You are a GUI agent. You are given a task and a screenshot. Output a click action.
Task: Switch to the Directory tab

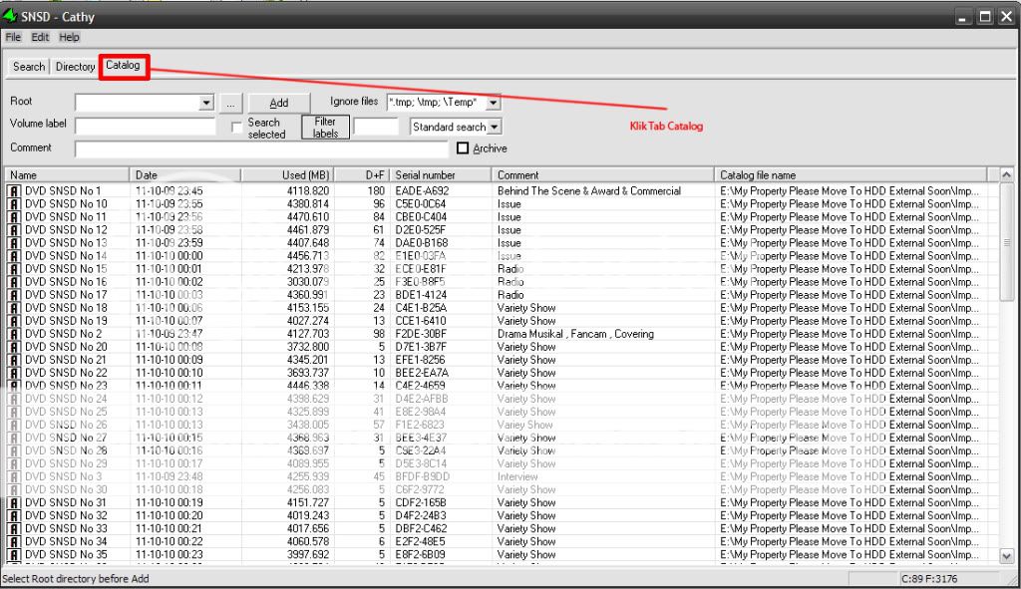pyautogui.click(x=75, y=67)
